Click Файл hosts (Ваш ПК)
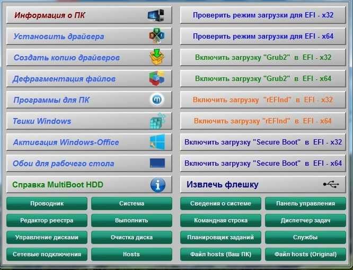353x270 pixels. tap(220, 254)
